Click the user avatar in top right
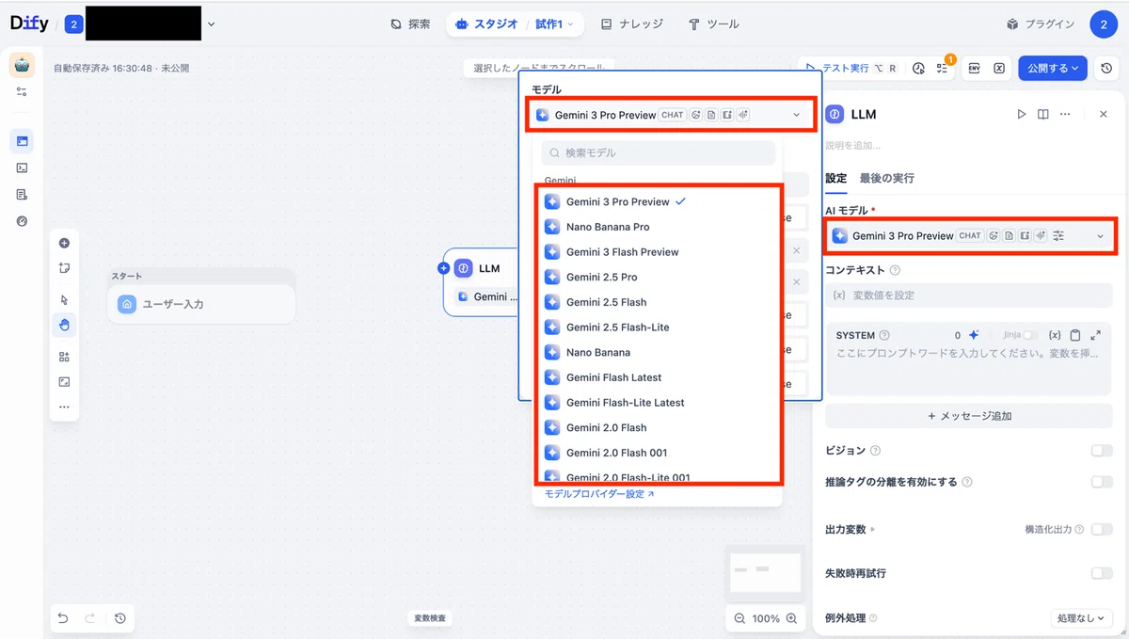The height and width of the screenshot is (639, 1129). [x=1104, y=24]
